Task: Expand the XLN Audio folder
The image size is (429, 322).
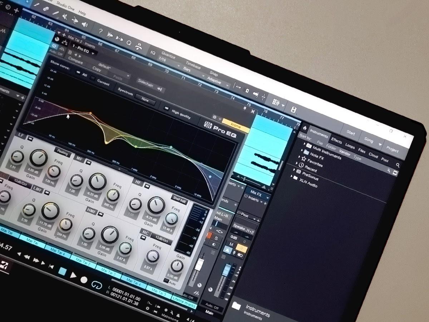Action: pos(291,176)
